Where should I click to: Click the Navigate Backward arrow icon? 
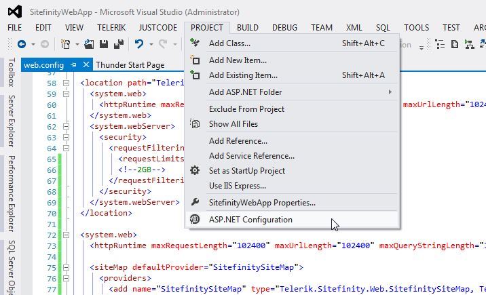22,44
